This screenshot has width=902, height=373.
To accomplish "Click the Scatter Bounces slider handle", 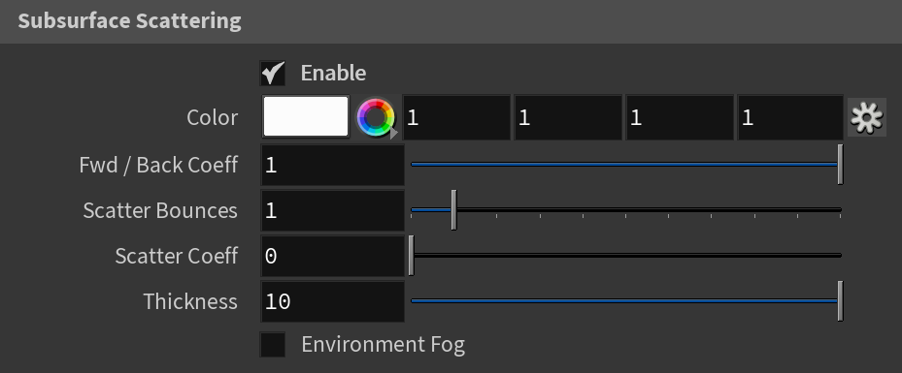I will point(453,210).
